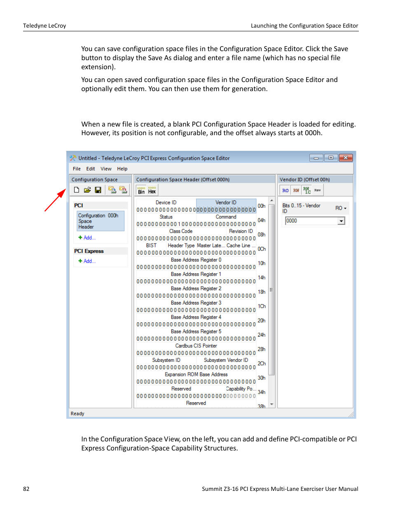Image resolution: width=393 pixels, height=509 pixels.
Task: Click the second export configuration icon
Action: coord(123,190)
